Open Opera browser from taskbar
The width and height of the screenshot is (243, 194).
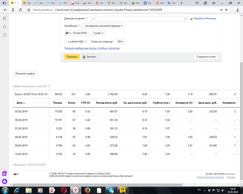[64, 190]
